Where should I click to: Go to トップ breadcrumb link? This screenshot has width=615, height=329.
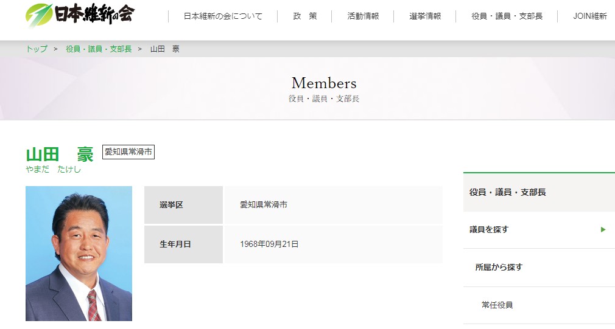37,49
